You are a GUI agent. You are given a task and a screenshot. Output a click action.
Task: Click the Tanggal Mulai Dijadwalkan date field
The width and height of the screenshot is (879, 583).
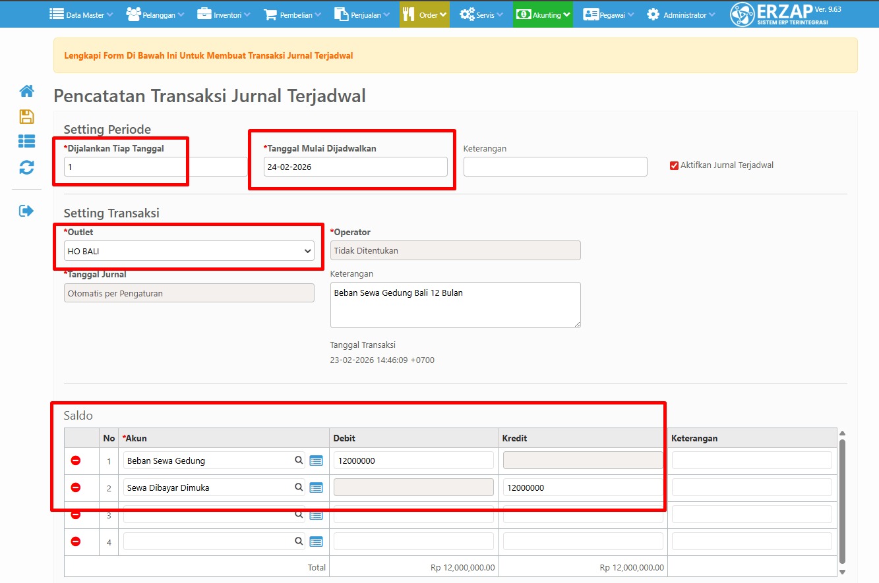coord(355,167)
